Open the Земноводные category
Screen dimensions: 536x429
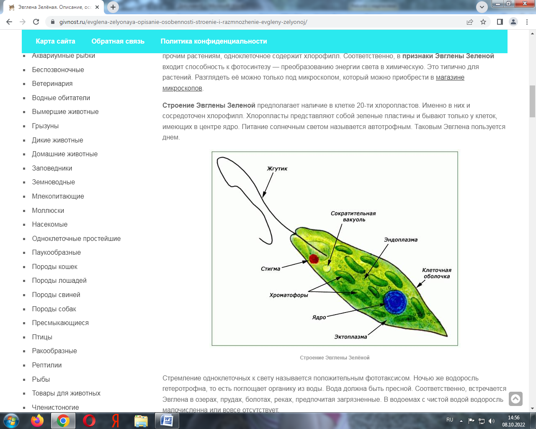pos(54,182)
